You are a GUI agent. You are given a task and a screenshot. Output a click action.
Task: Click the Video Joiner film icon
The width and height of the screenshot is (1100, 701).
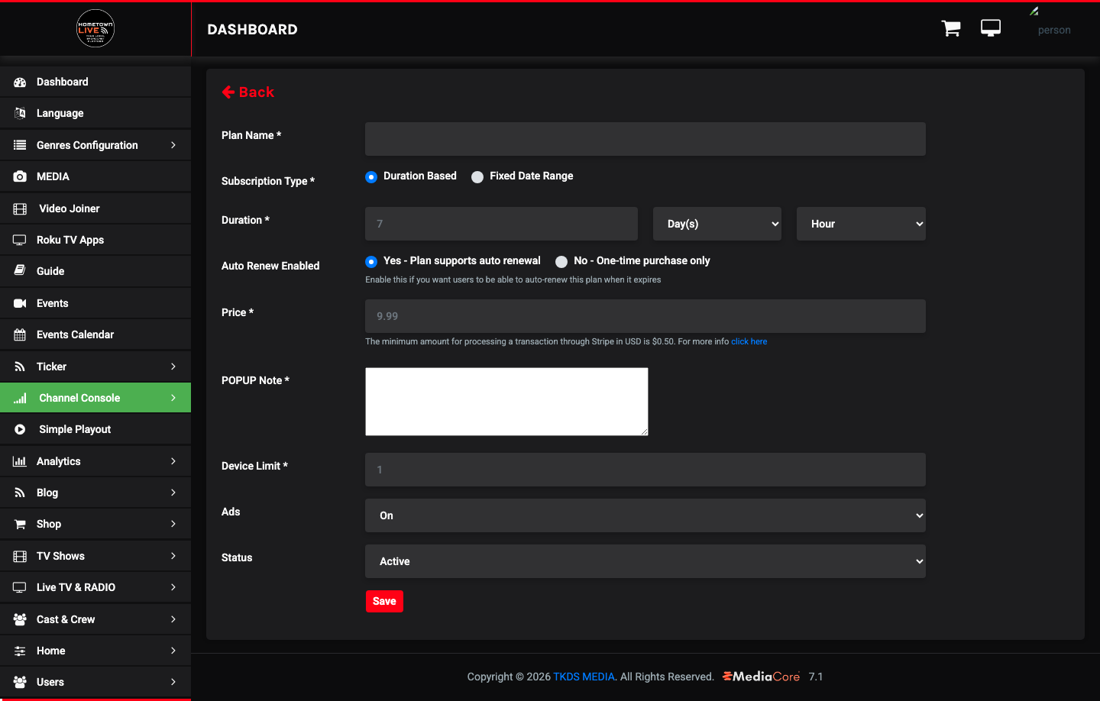[20, 208]
